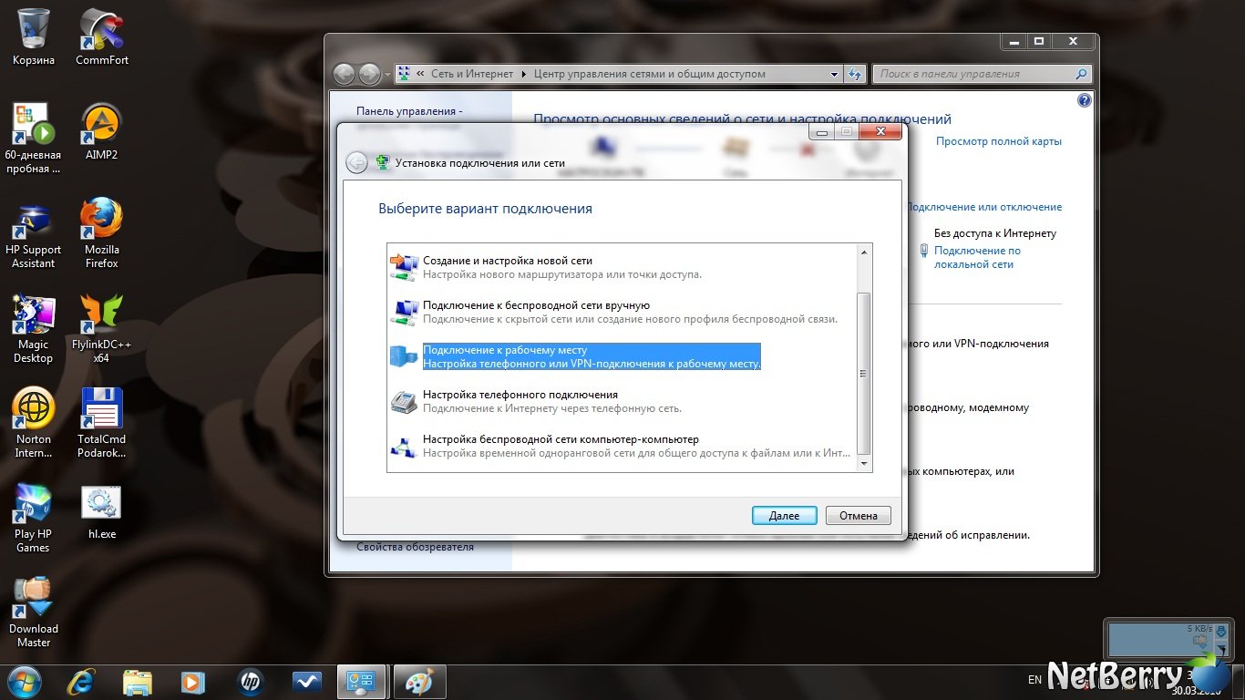Open Download Master desktop shortcut

(x=34, y=612)
